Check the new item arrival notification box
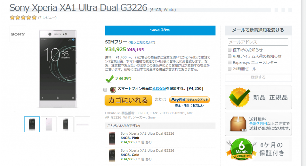The width and height of the screenshot is (306, 166). [230, 56]
